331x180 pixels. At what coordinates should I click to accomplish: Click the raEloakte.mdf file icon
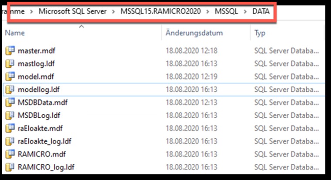[x=10, y=128]
